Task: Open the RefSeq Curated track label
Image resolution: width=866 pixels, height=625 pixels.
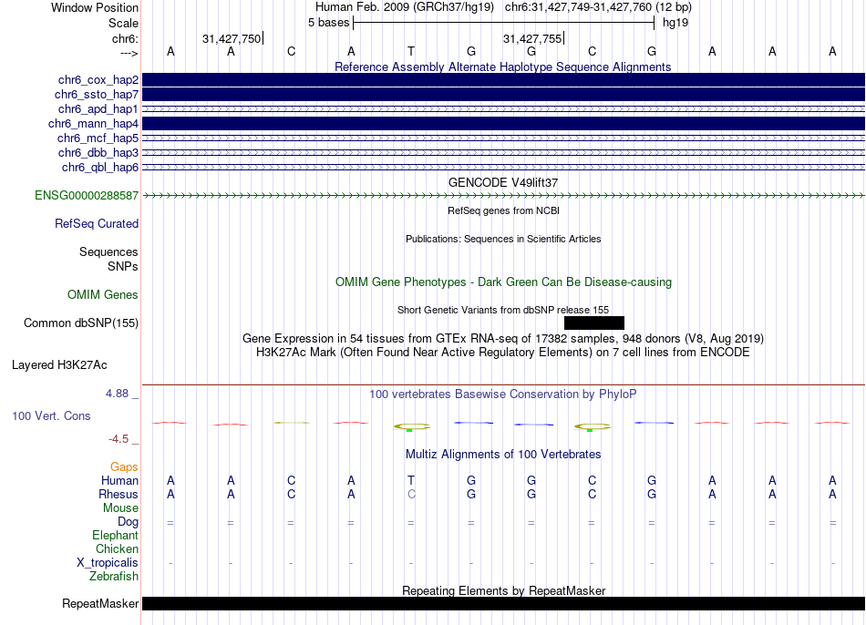Action: coord(97,223)
